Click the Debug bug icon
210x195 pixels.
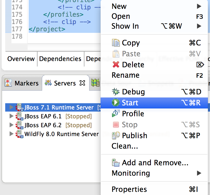[x=116, y=92]
